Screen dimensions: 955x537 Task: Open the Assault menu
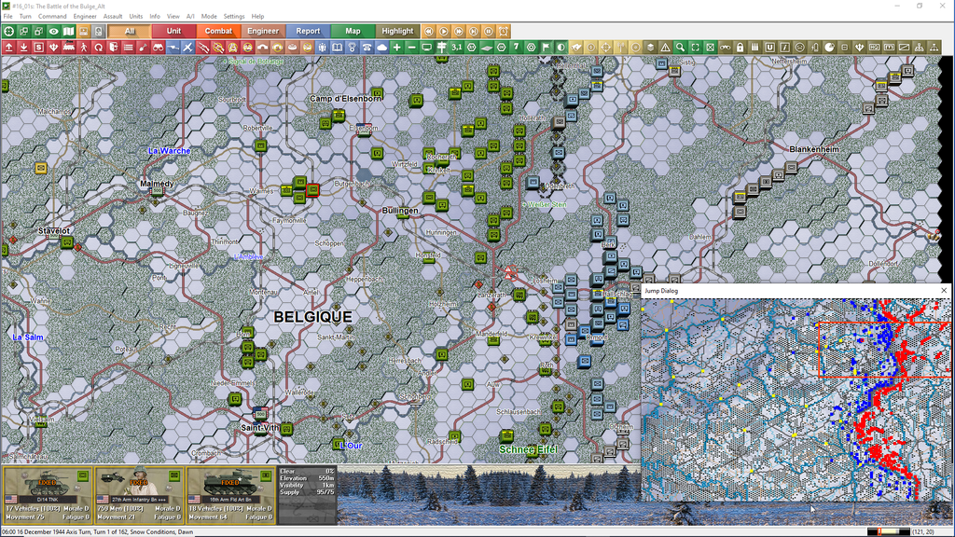coord(113,17)
